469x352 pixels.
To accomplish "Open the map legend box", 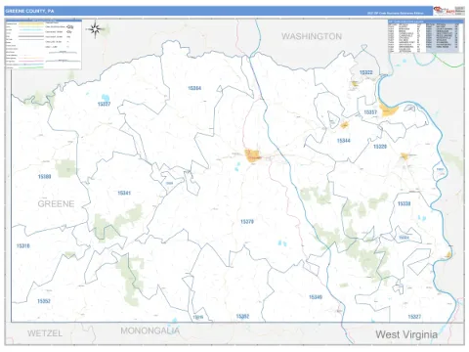I will [43, 44].
